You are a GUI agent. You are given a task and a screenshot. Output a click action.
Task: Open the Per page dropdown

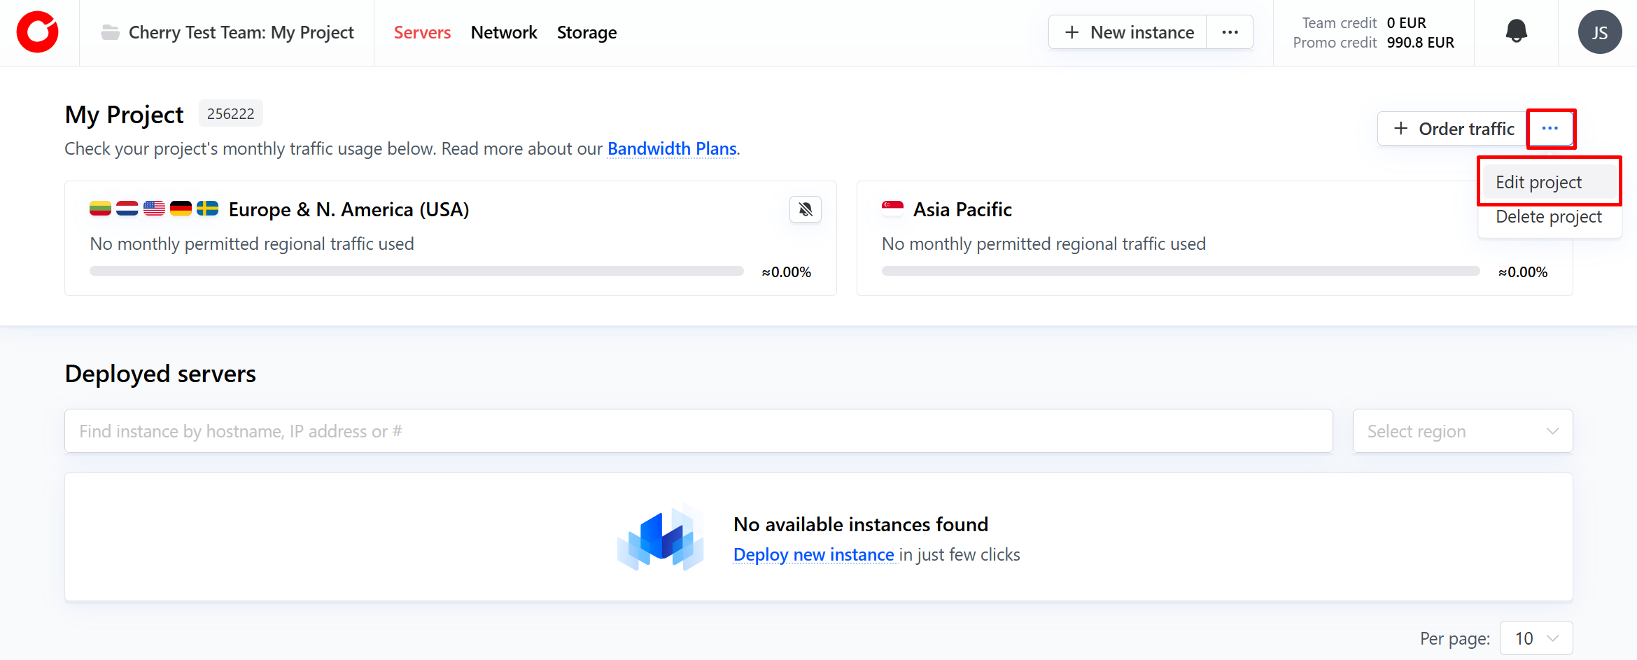click(1536, 638)
